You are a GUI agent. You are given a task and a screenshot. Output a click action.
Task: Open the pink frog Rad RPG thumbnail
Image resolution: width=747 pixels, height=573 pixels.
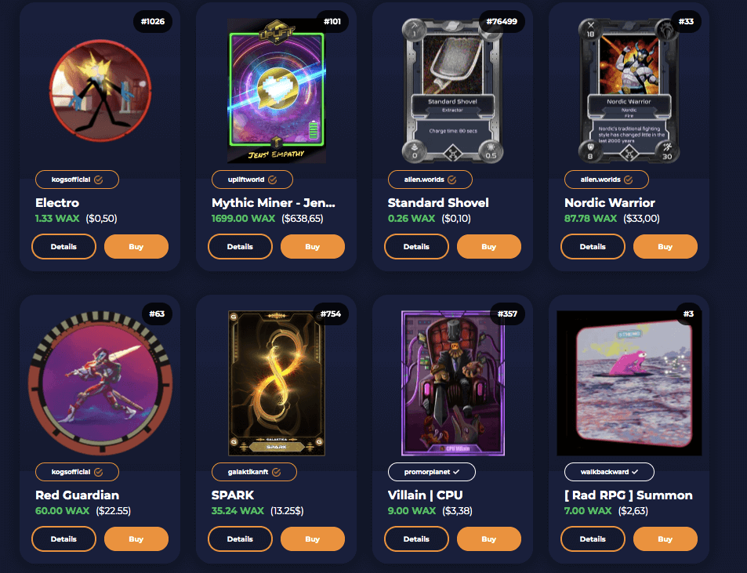(x=629, y=383)
